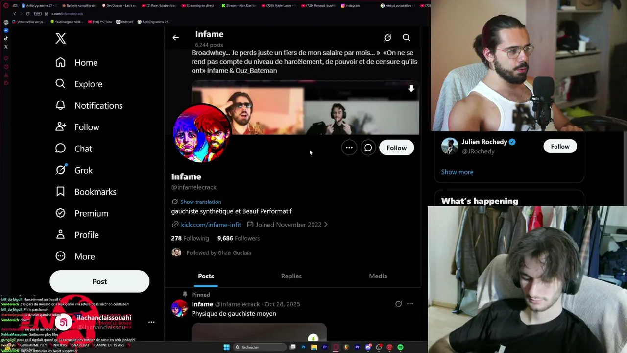
Task: Open the X shortcut in the Opera sidebar
Action: (x=6, y=47)
